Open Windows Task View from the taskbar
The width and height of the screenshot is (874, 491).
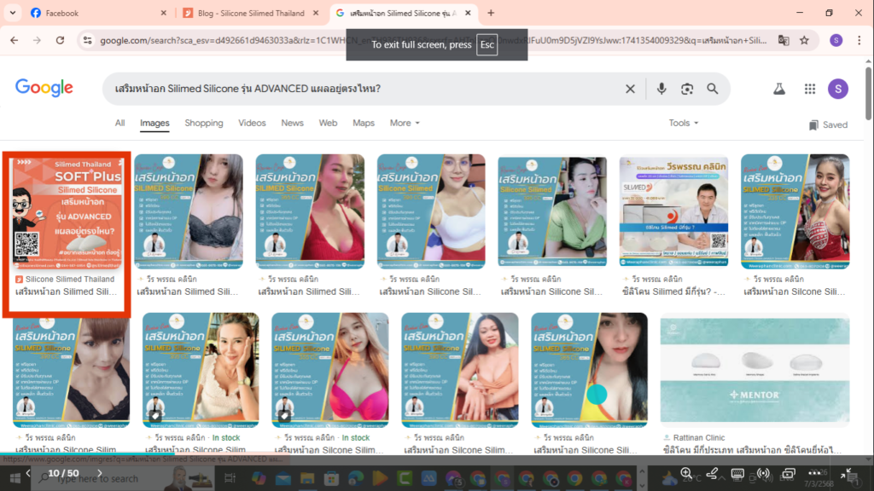pos(230,478)
